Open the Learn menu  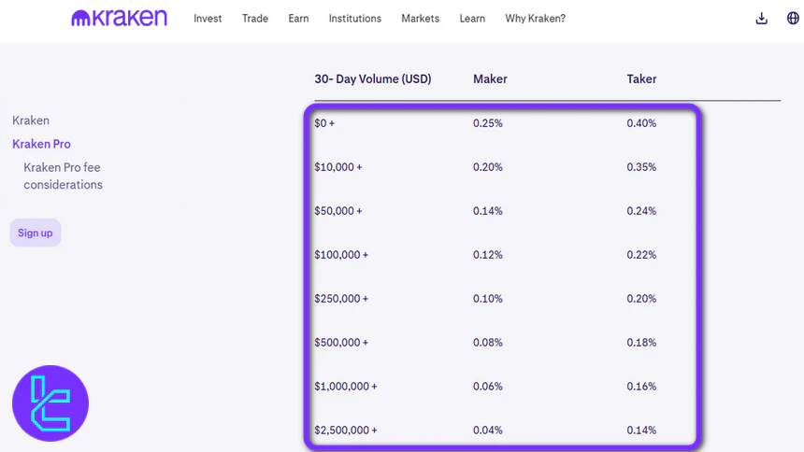472,19
